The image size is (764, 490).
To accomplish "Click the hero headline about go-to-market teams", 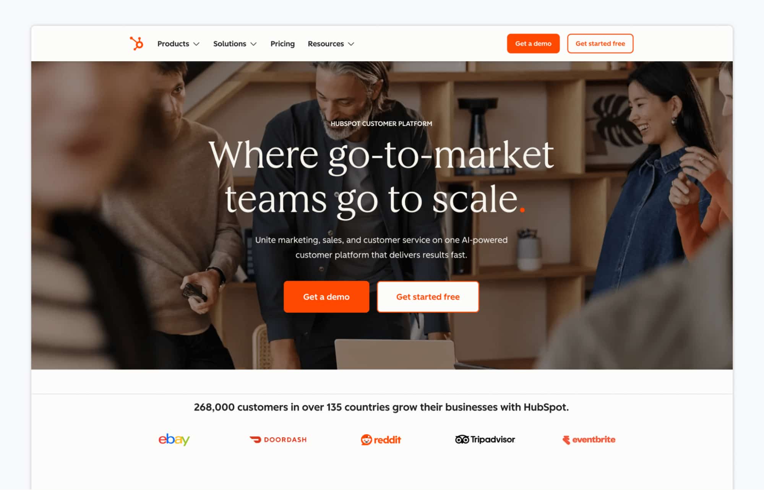I will [381, 177].
